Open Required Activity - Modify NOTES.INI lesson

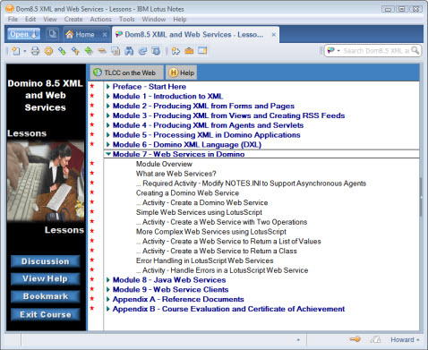point(251,184)
